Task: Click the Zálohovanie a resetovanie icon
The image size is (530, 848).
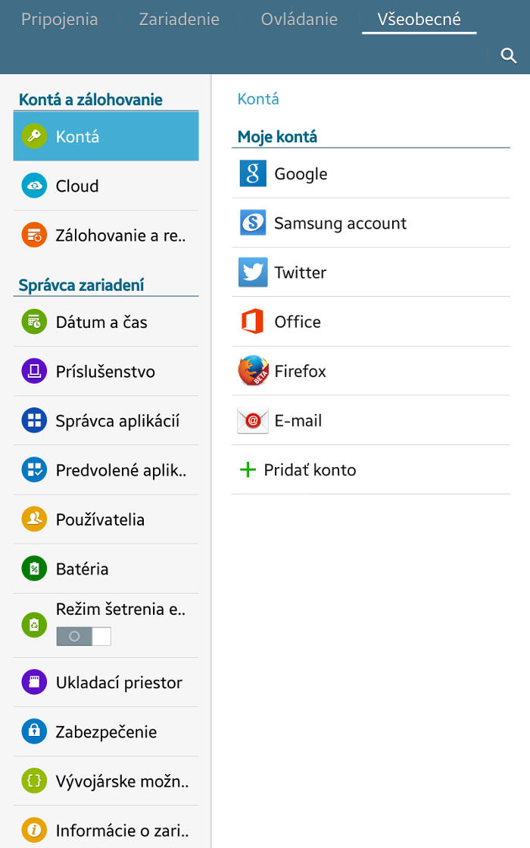Action: pyautogui.click(x=33, y=235)
